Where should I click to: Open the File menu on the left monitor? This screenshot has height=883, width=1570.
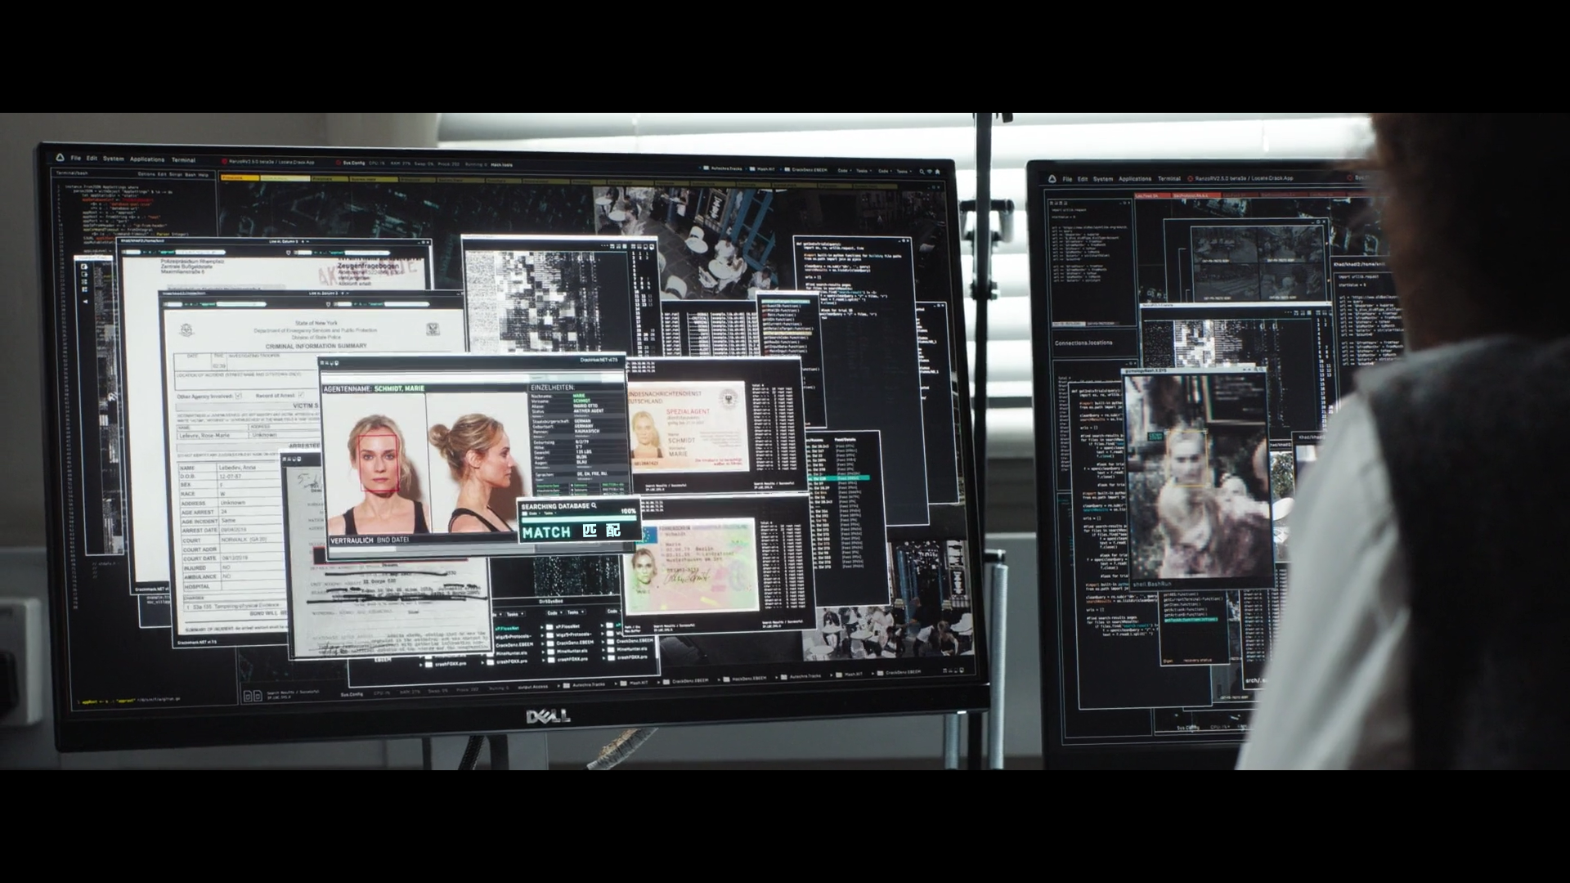point(75,159)
